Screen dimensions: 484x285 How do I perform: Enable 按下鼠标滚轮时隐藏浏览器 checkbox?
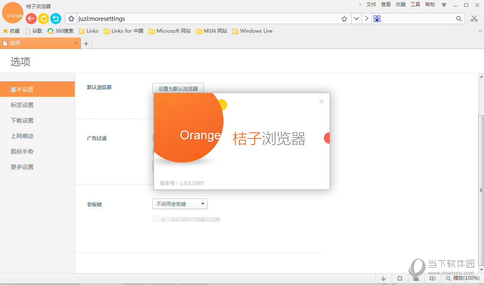click(156, 219)
